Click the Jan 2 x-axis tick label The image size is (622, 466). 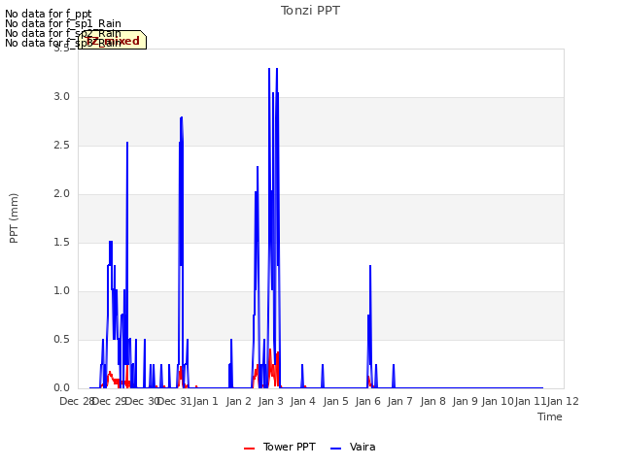pos(238,401)
